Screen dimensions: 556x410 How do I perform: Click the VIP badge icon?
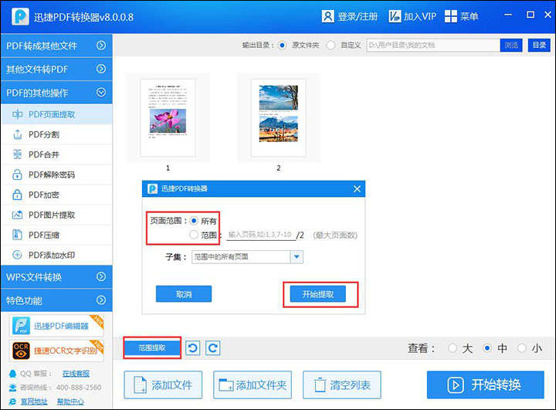[x=395, y=16]
